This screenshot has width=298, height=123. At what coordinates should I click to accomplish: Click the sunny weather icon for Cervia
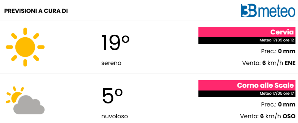coord(25,47)
